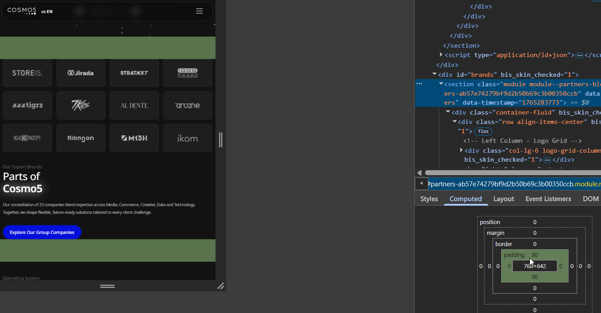Open the STOREIS brand logo card

(27, 73)
